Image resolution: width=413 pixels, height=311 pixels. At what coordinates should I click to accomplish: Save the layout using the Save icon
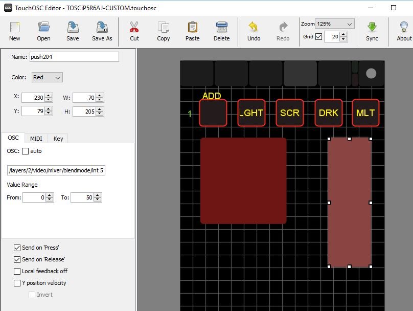tap(73, 31)
